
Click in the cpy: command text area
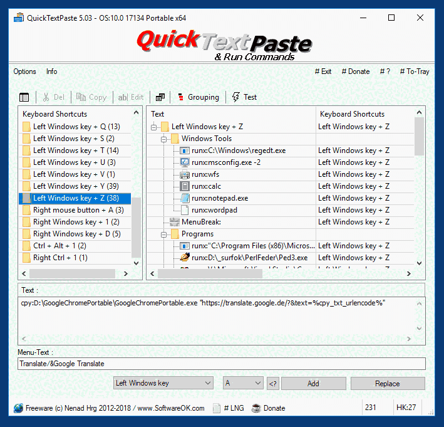pos(216,316)
